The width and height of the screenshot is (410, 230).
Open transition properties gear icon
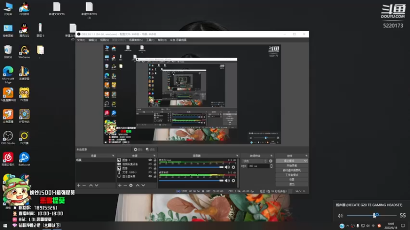pyautogui.click(x=271, y=161)
